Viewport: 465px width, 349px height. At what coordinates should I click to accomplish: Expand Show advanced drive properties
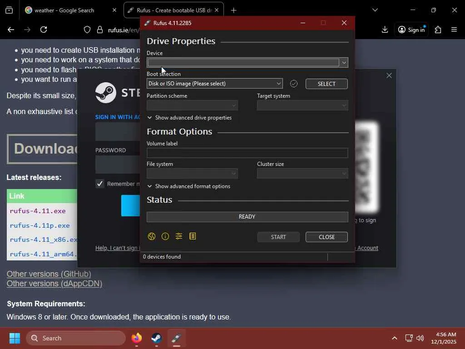(x=189, y=118)
